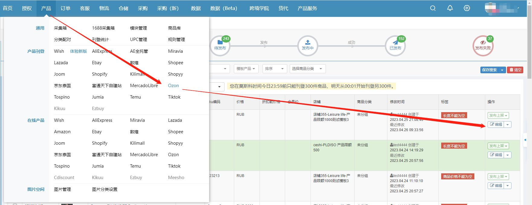Open Tiktok under 产品刊登
This screenshot has width=532, height=205.
click(174, 97)
